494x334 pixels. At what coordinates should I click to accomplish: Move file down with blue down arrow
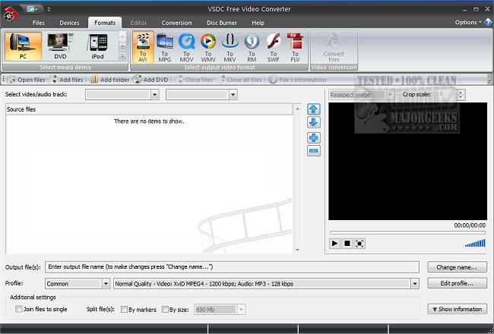[x=313, y=122]
